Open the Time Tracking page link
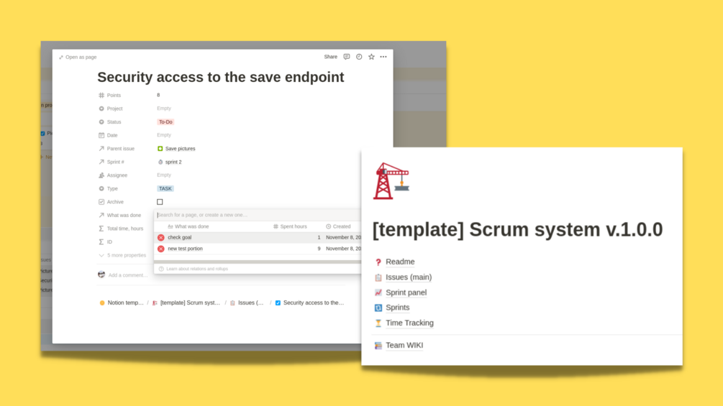This screenshot has height=406, width=723. coord(409,323)
